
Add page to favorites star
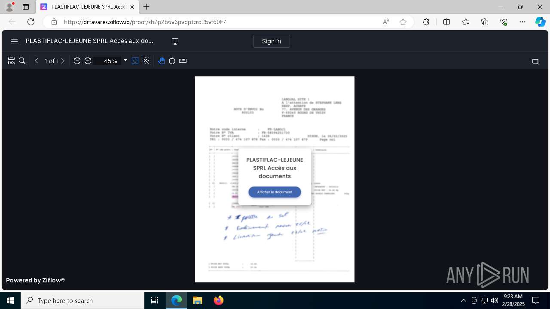tap(403, 22)
